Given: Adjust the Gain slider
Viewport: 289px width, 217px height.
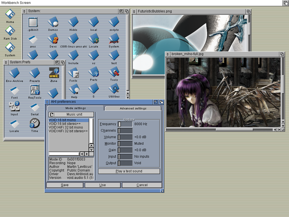Looking at the screenshot, I should coord(125,150).
